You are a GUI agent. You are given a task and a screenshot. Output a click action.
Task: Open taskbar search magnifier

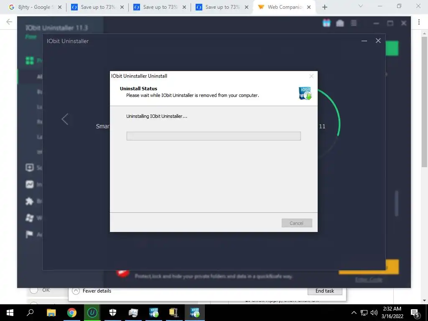click(30, 313)
